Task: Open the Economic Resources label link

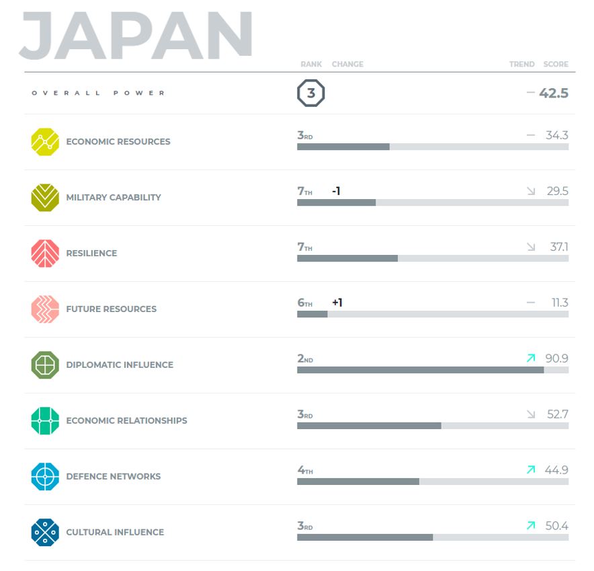Action: 118,141
